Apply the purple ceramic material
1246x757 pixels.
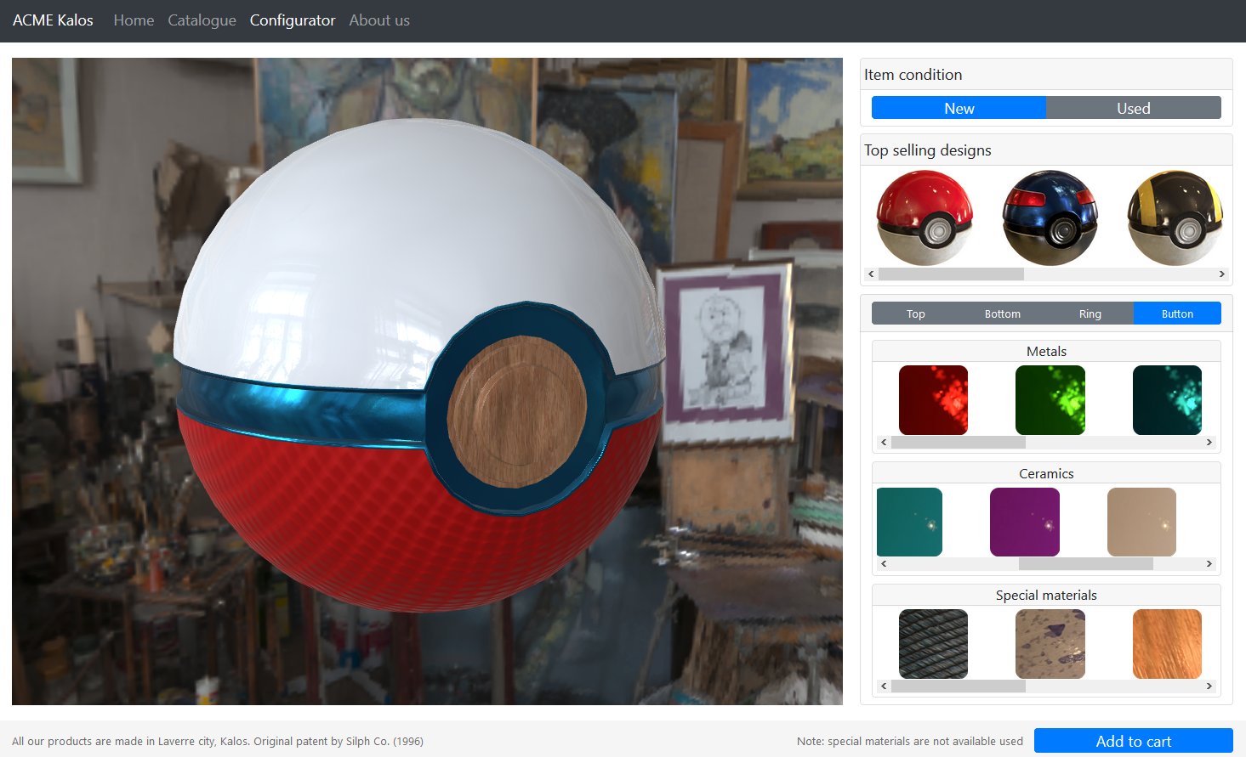1025,522
